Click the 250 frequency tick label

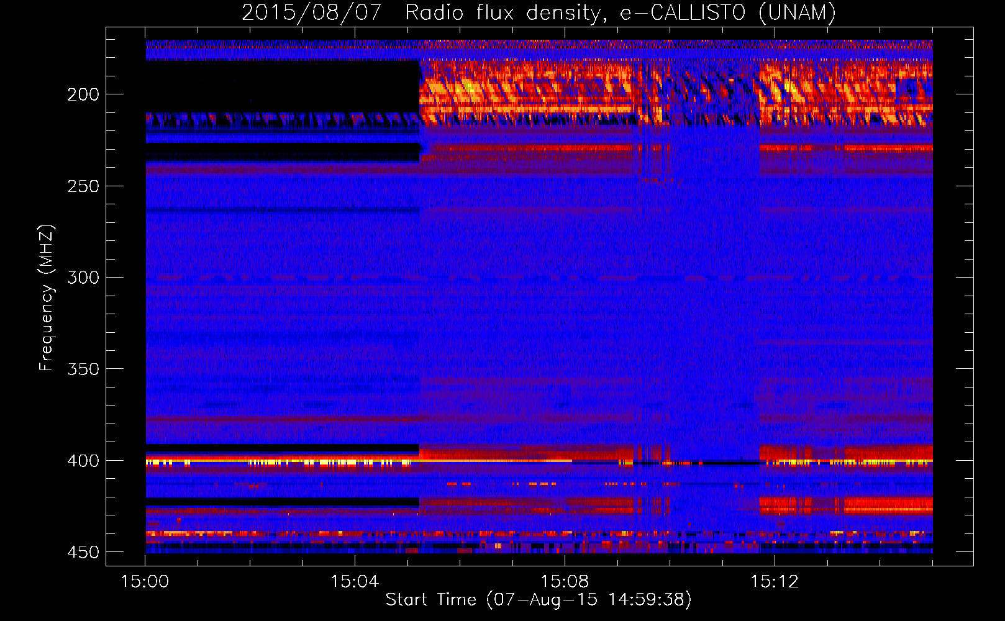[x=83, y=186]
